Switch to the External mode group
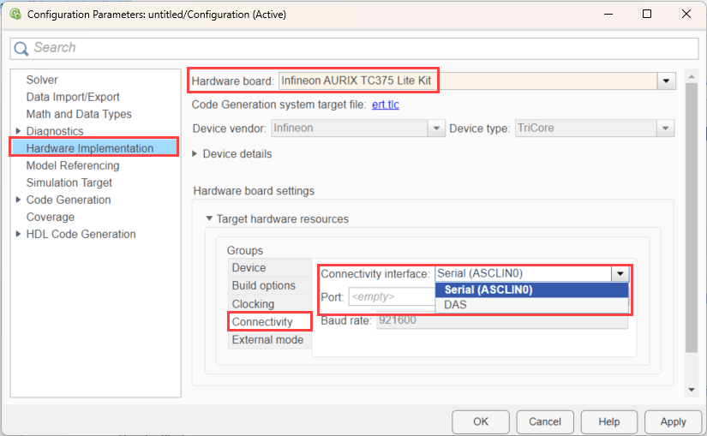The image size is (707, 436). (x=267, y=340)
